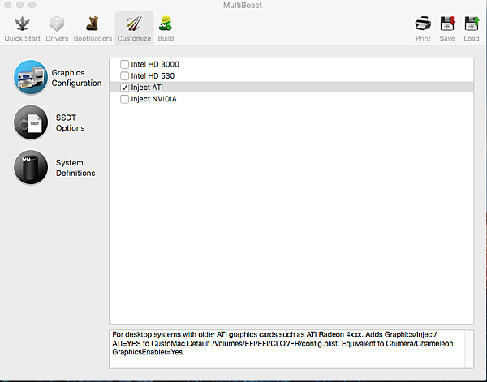Click the 'Graphics Configuration' sidebar label
The image size is (487, 382).
[x=76, y=78]
